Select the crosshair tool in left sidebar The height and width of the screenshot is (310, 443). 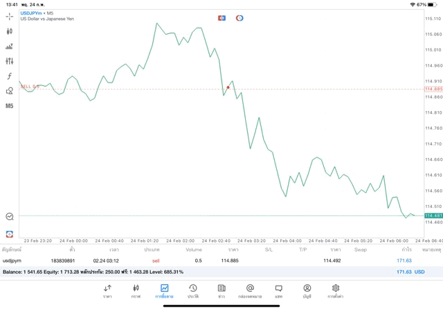pos(10,16)
